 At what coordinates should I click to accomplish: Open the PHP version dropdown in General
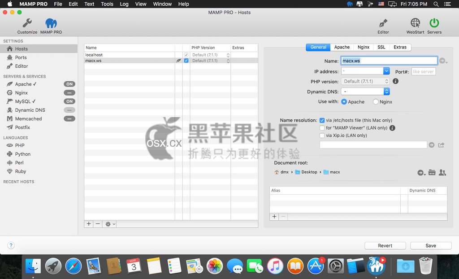click(365, 81)
